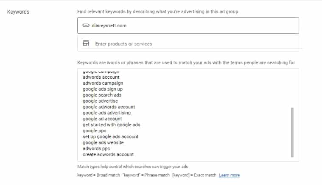The width and height of the screenshot is (322, 185).
Task: Place cursor after 'create adwords account'
Action: click(x=134, y=155)
